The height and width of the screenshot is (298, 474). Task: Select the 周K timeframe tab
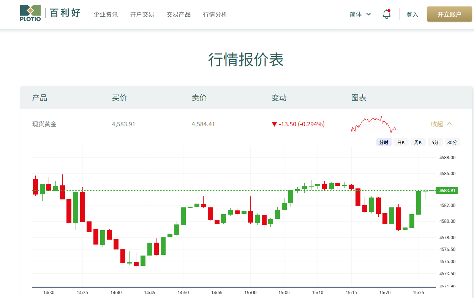(418, 142)
